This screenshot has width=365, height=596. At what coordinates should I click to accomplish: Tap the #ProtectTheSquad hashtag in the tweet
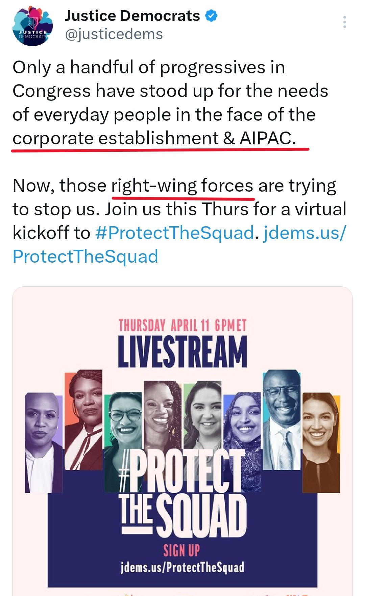[x=174, y=233]
